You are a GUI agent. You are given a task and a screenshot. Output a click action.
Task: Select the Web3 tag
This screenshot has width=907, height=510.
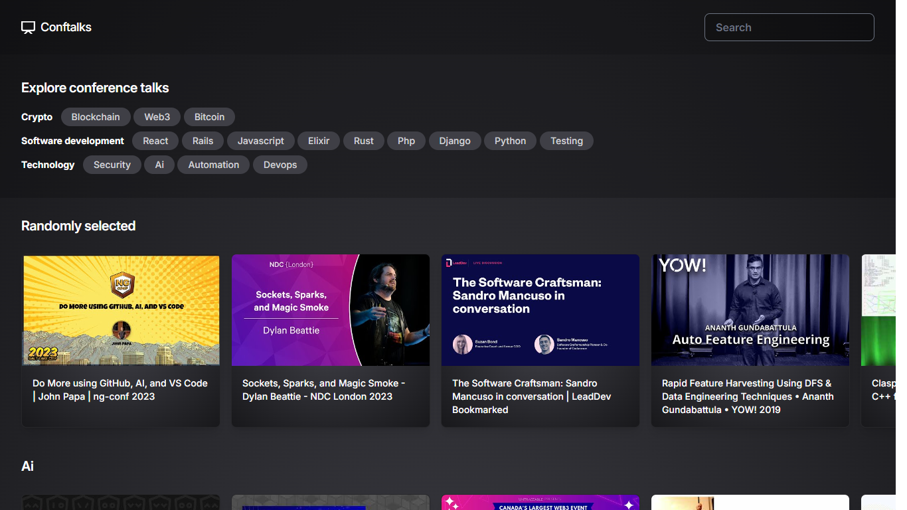157,117
